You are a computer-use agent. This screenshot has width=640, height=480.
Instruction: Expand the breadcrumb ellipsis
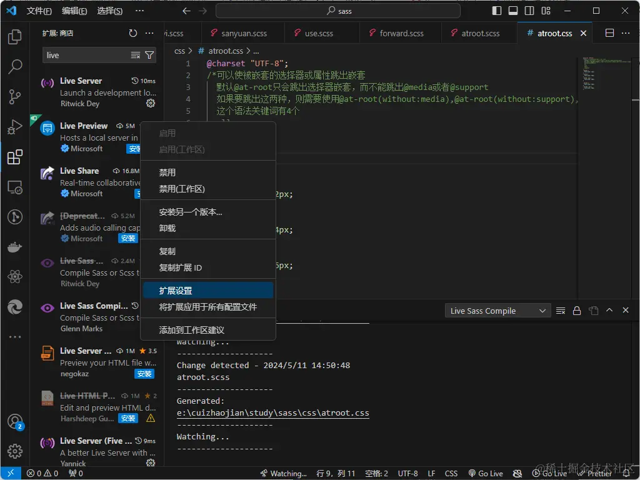pos(256,51)
